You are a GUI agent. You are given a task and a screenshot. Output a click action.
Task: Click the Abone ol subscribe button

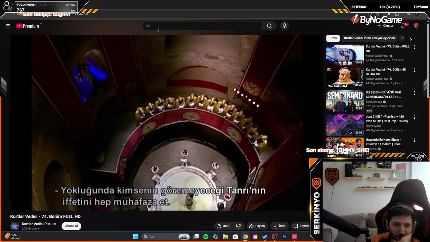[x=71, y=226]
